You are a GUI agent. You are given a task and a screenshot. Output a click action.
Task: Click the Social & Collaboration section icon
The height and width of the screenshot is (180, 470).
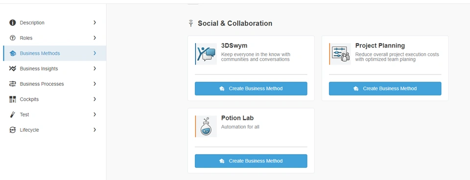point(190,23)
